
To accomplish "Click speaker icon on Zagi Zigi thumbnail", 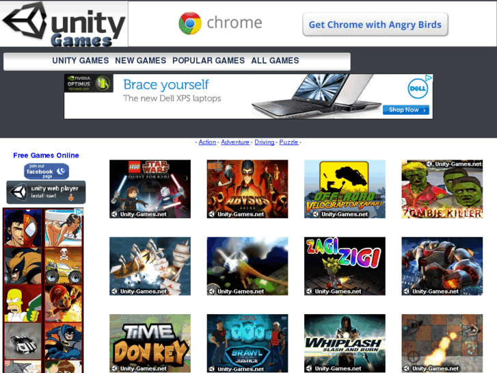I will [x=309, y=292].
